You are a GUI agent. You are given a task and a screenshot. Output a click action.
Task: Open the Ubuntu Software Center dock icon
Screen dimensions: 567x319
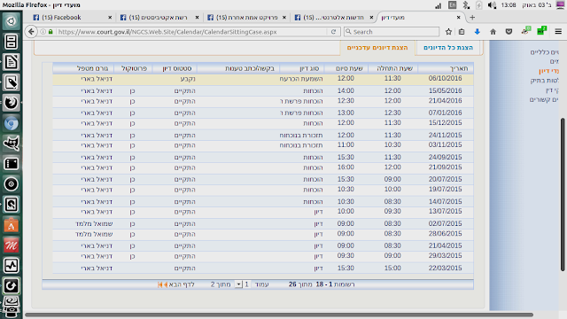pyautogui.click(x=12, y=225)
